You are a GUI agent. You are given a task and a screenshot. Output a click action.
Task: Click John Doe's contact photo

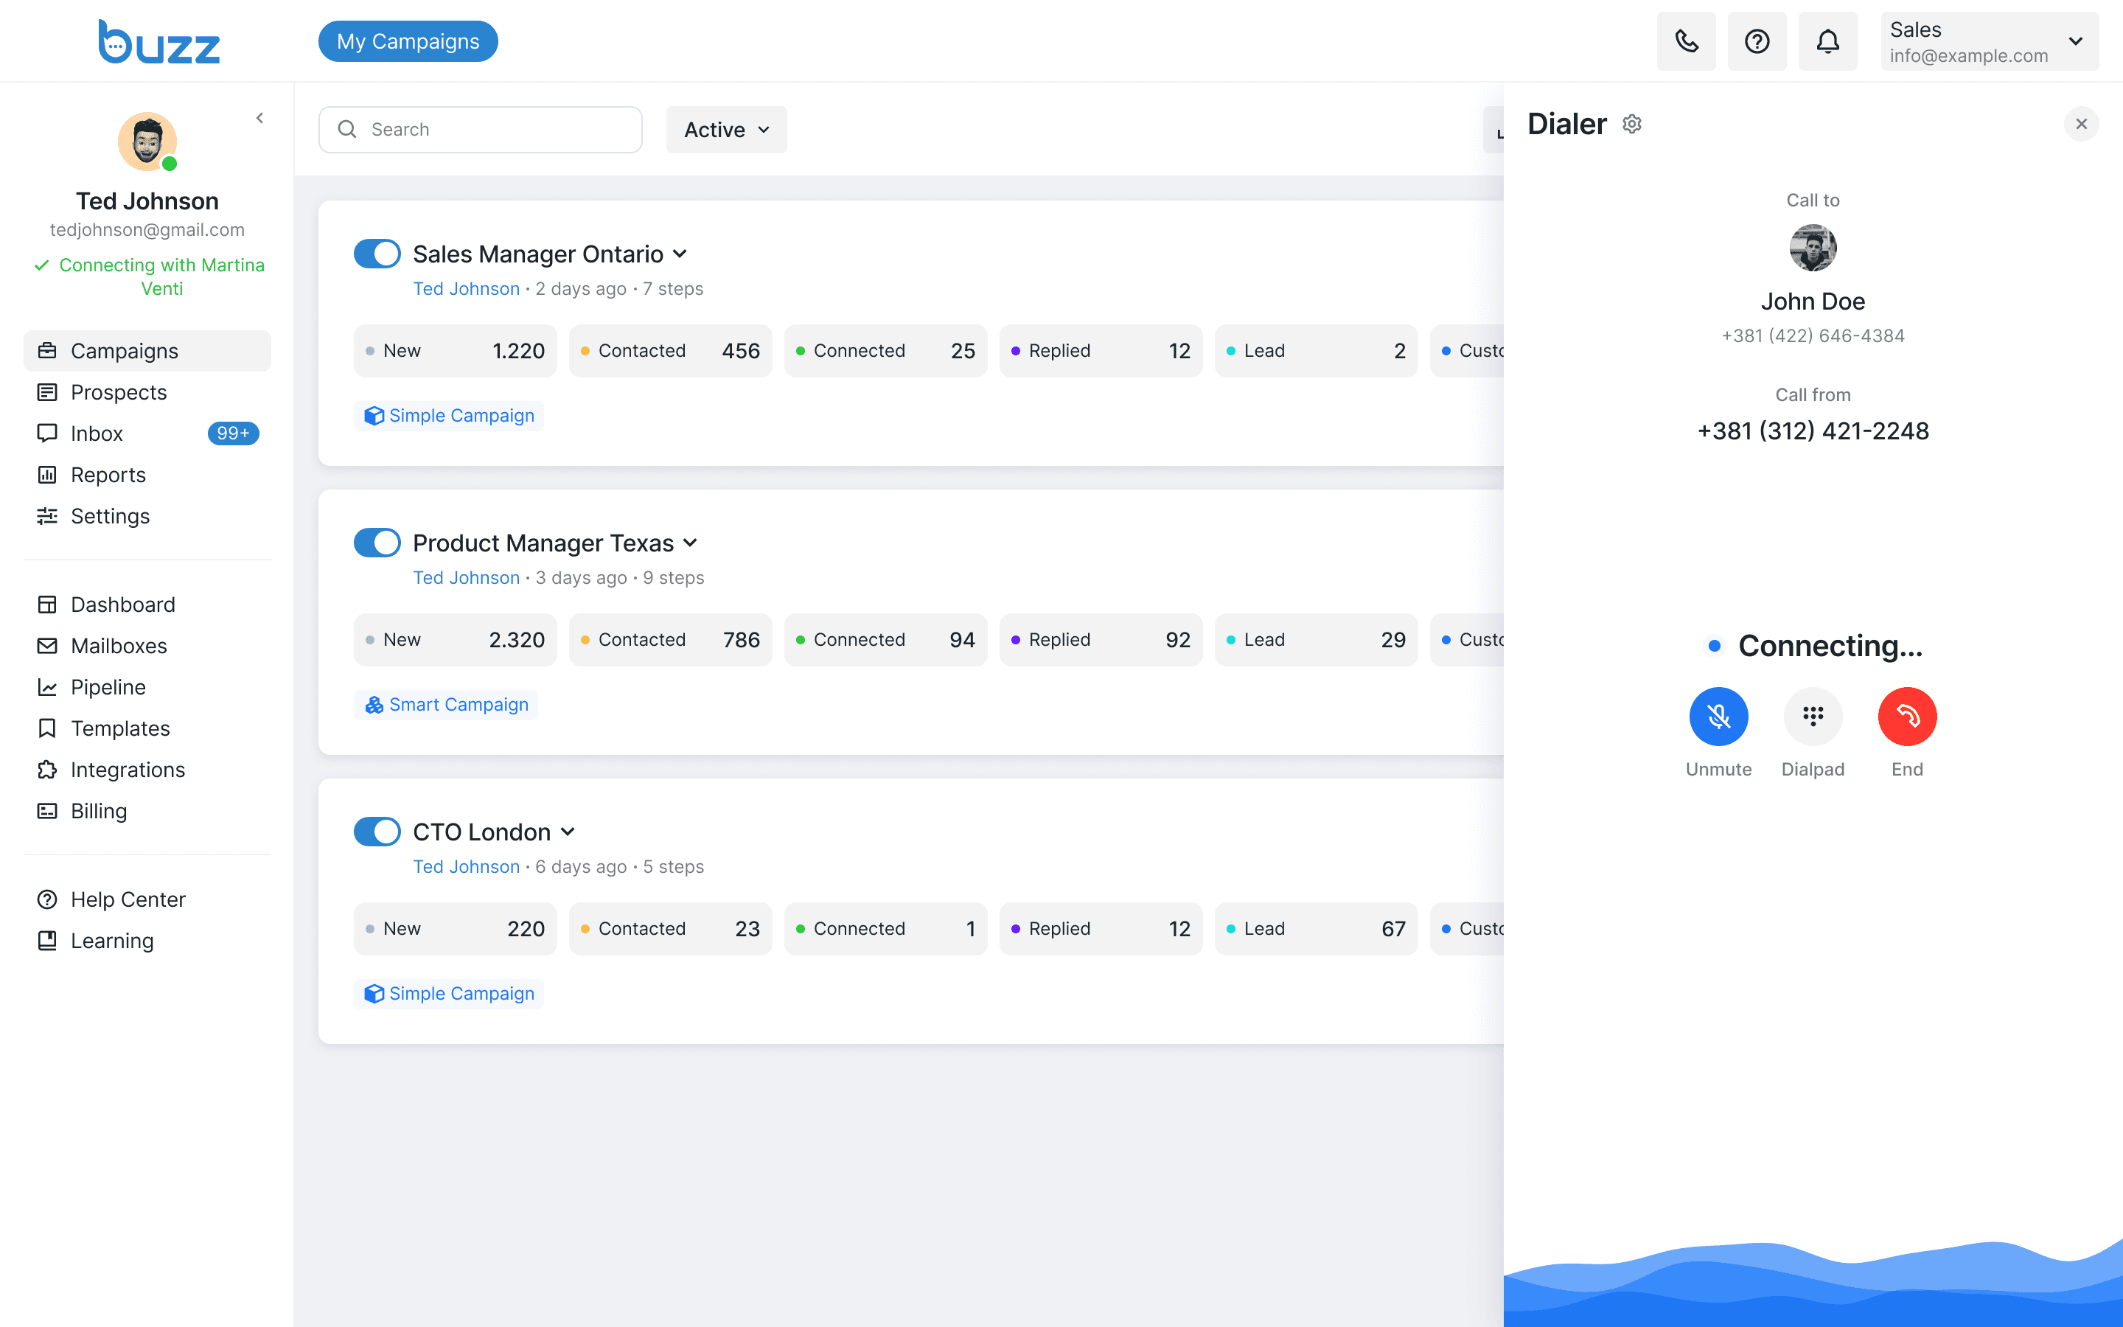pos(1813,248)
